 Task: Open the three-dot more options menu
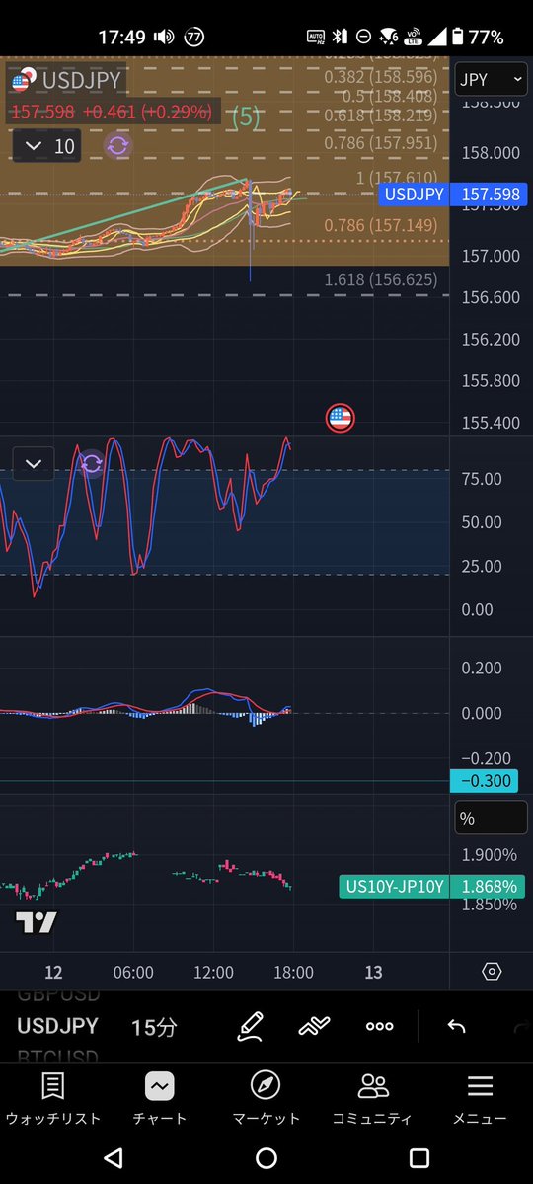[x=379, y=1026]
